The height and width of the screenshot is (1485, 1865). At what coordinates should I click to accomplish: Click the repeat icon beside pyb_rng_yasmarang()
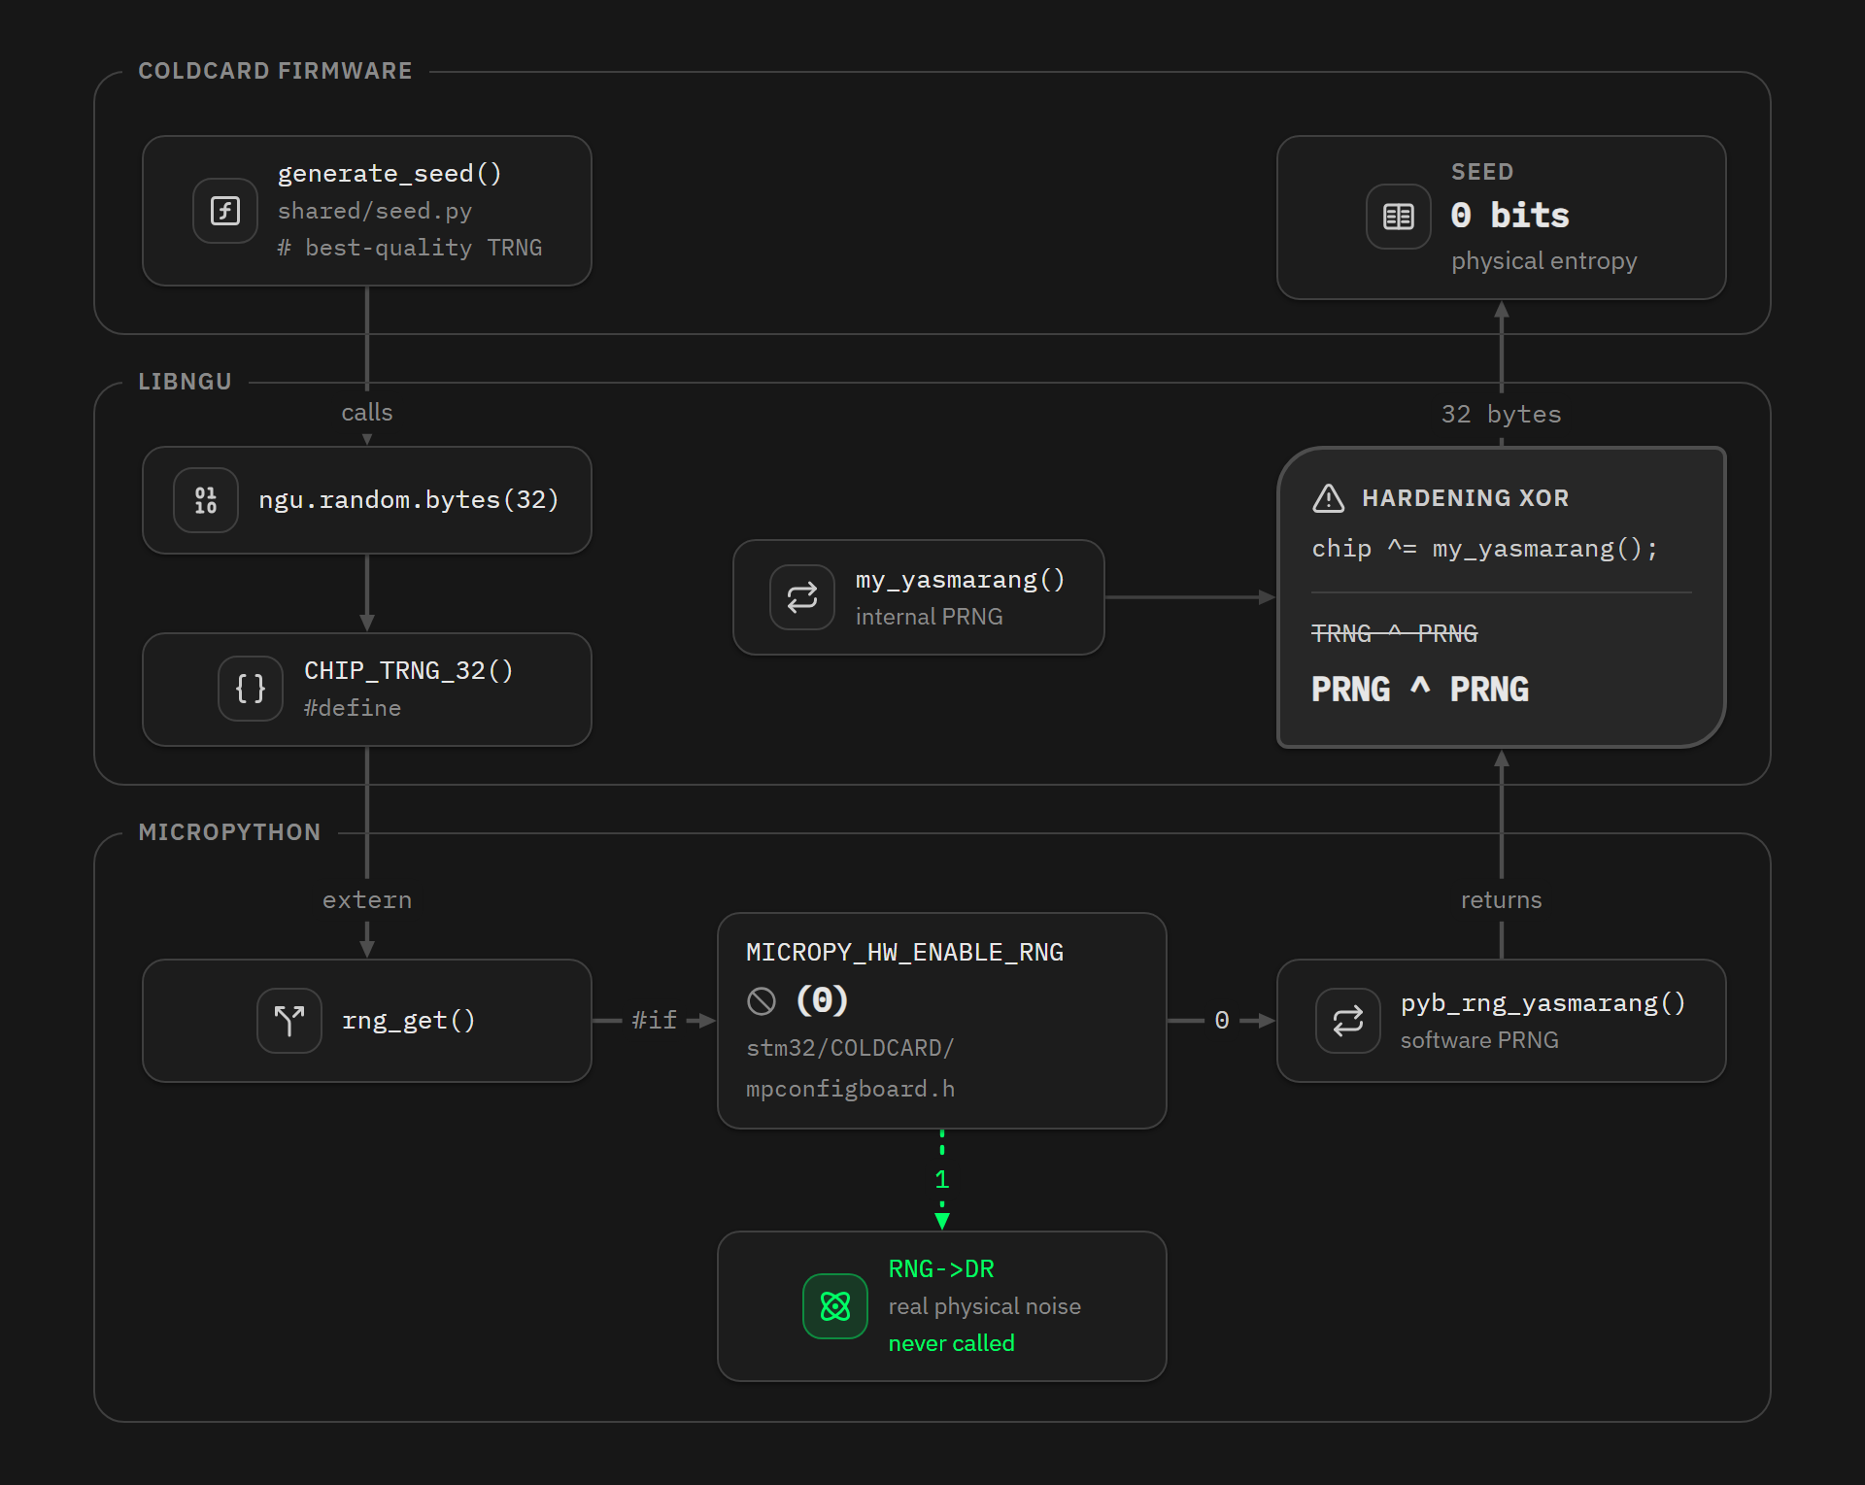click(x=1348, y=1021)
